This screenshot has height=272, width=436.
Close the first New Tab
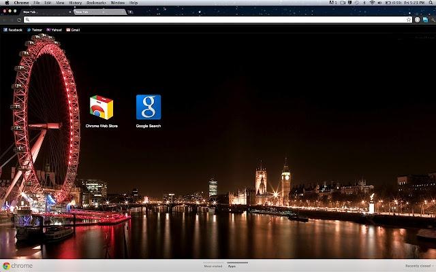[x=69, y=12]
